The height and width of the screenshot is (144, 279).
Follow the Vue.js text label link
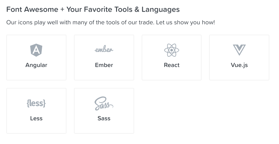(x=239, y=65)
